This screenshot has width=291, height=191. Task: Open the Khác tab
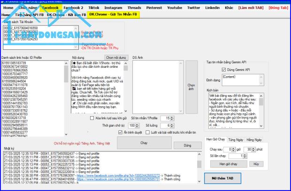[229, 8]
